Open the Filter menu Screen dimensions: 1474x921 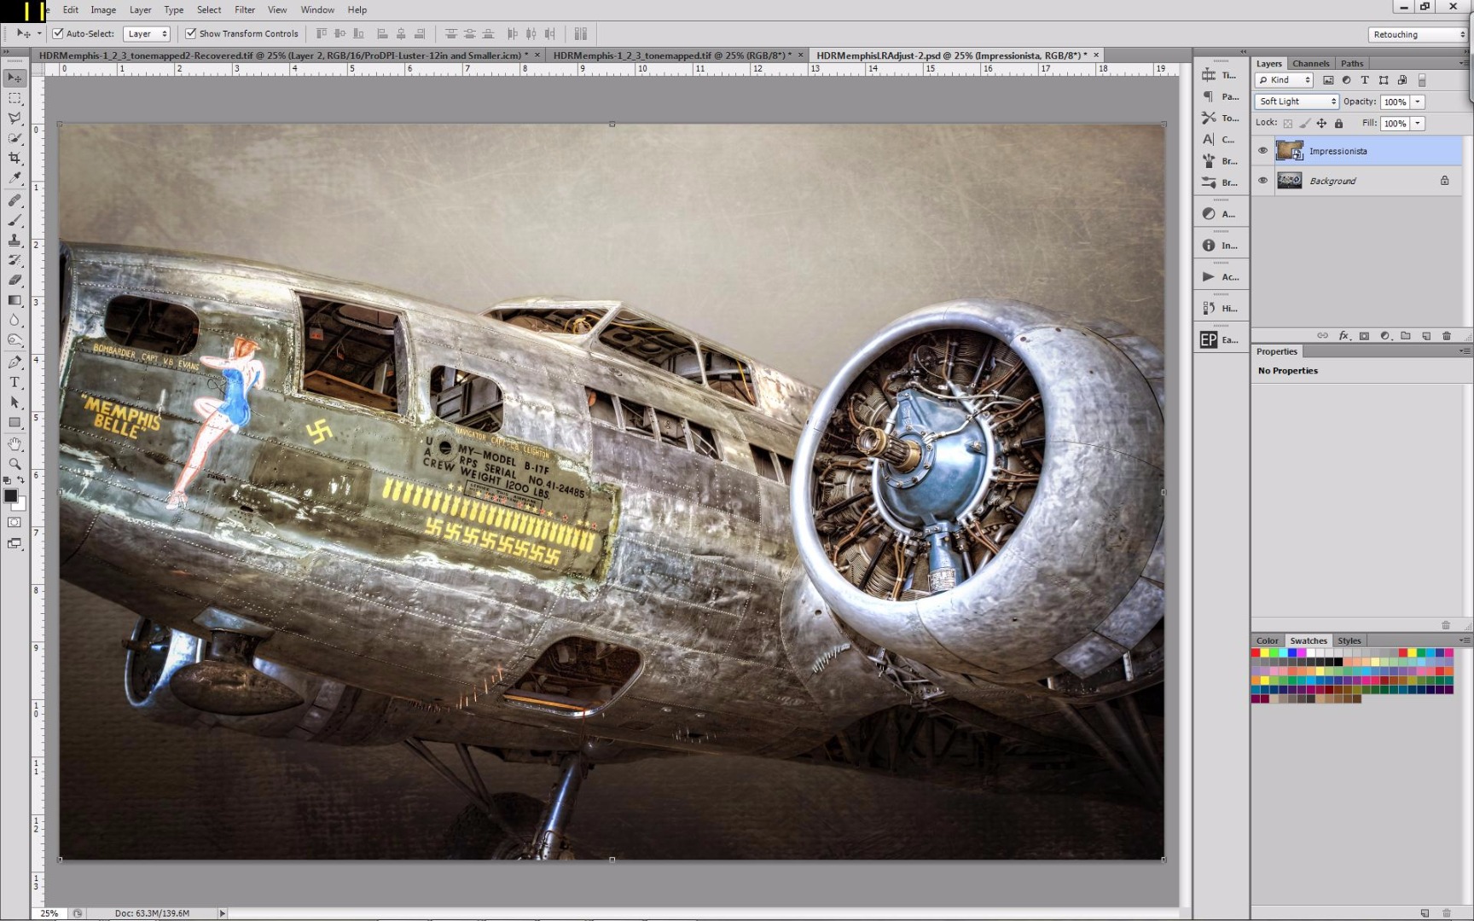tap(245, 9)
